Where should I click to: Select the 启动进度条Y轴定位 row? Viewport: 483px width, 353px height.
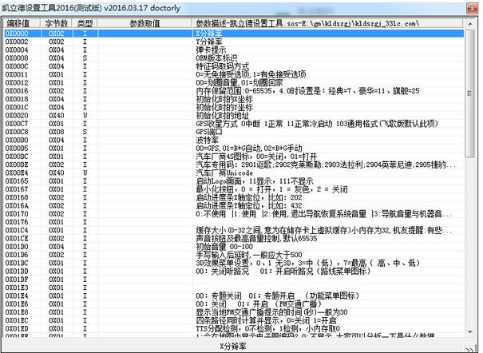233,206
